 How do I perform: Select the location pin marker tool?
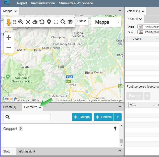click(49, 22)
